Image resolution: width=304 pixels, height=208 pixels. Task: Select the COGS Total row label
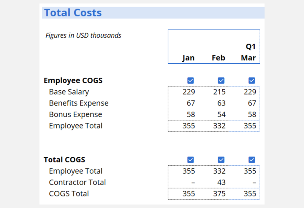[69, 193]
